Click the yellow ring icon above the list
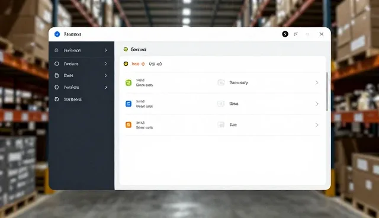This screenshot has height=218, width=379. point(126,64)
